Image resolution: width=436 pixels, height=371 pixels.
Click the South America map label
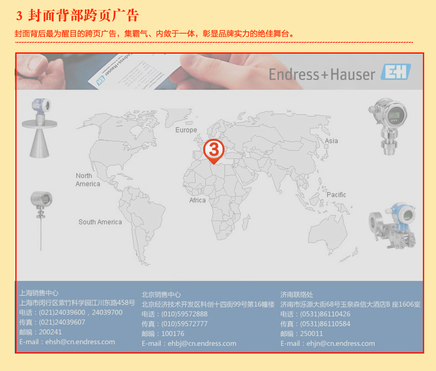click(100, 222)
